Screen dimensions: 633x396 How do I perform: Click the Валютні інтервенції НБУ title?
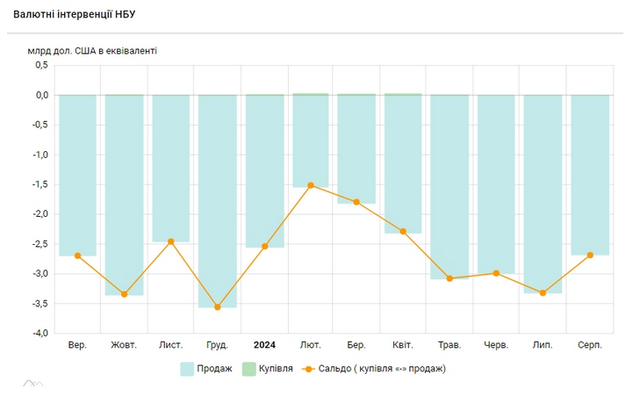75,16
